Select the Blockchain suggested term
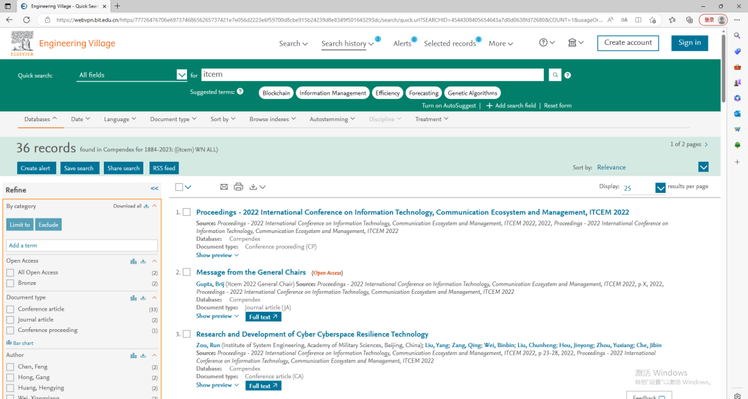This screenshot has height=399, width=748. click(x=276, y=93)
